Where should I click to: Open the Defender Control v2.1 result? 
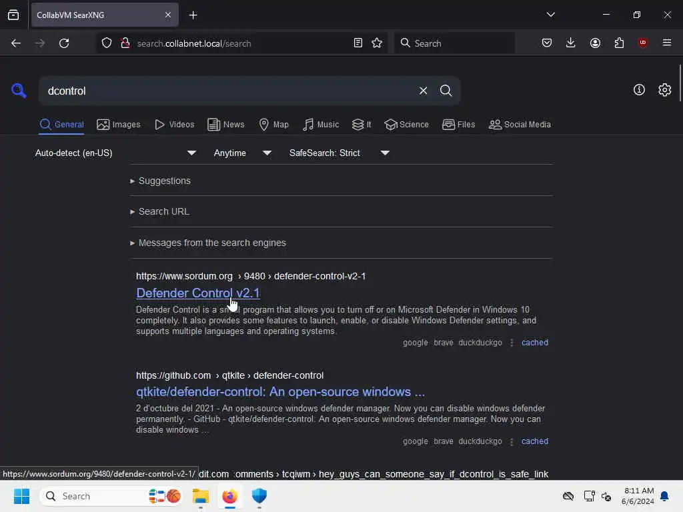[198, 293]
